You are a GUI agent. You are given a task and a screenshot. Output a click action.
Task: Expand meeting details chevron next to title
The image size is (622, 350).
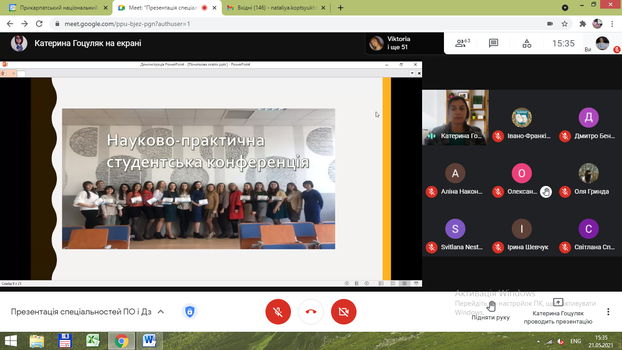[160, 312]
